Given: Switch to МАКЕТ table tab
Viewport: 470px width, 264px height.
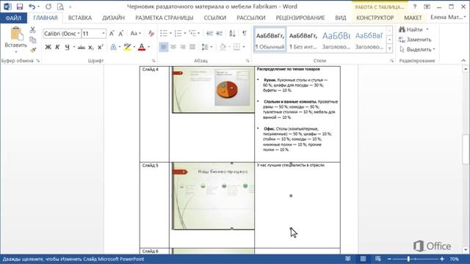Looking at the screenshot, I should pos(413,18).
